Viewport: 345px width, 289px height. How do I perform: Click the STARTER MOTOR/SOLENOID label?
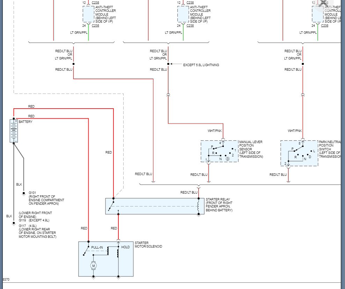pyautogui.click(x=148, y=245)
